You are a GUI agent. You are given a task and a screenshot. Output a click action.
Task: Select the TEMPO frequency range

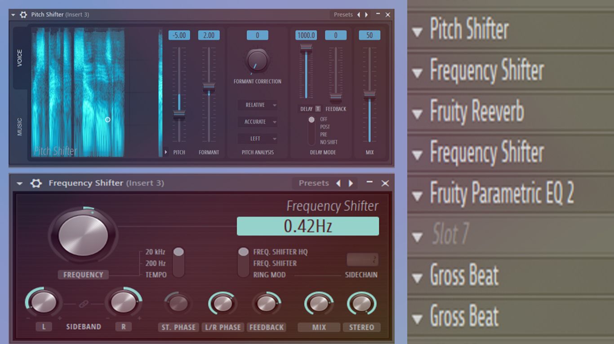pos(156,274)
